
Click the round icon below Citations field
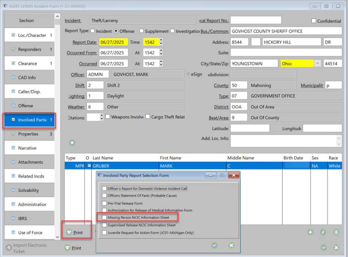point(72,143)
